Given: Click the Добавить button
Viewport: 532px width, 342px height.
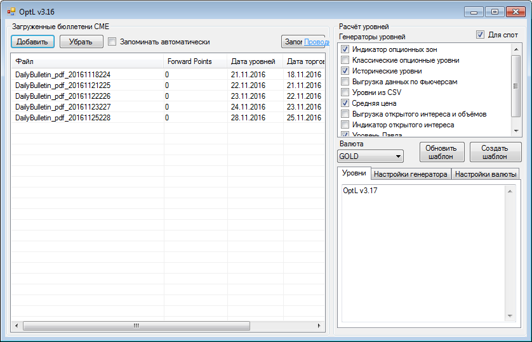Looking at the screenshot, I should tap(32, 42).
